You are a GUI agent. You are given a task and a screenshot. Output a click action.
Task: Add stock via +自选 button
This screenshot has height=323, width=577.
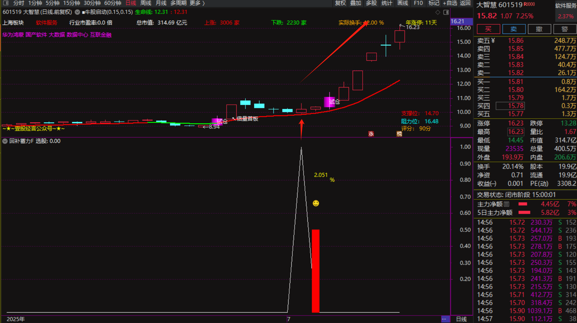(x=450, y=3)
